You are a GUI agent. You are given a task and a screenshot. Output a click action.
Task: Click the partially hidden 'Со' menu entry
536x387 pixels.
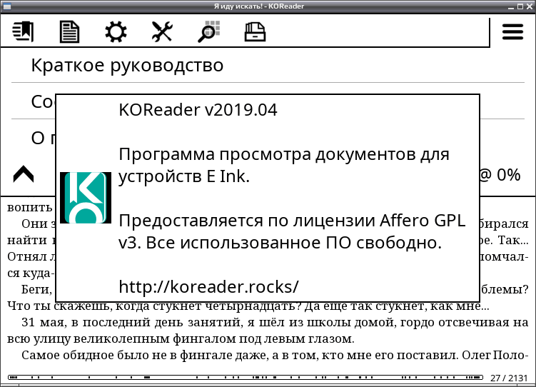point(34,101)
